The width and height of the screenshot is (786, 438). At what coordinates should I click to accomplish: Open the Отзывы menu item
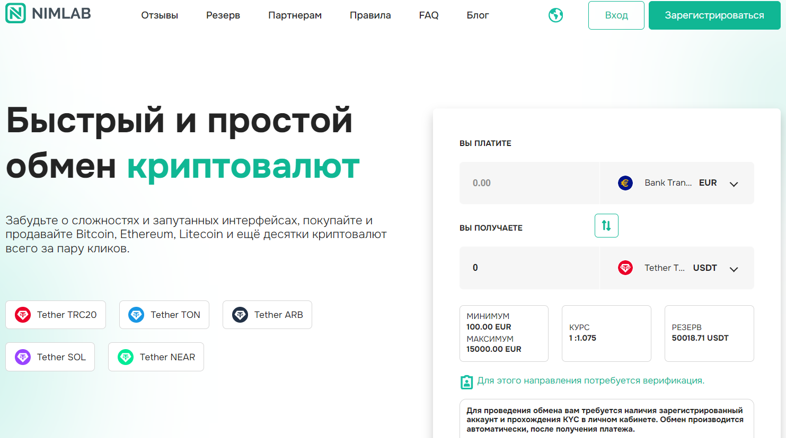tap(159, 15)
